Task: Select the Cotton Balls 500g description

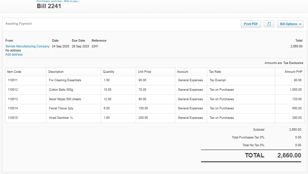Action: [61, 90]
